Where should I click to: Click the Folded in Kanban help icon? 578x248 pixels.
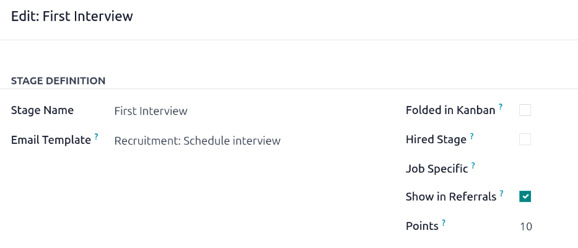coord(501,107)
